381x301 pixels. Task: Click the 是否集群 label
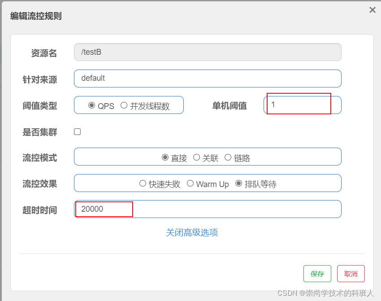[40, 132]
